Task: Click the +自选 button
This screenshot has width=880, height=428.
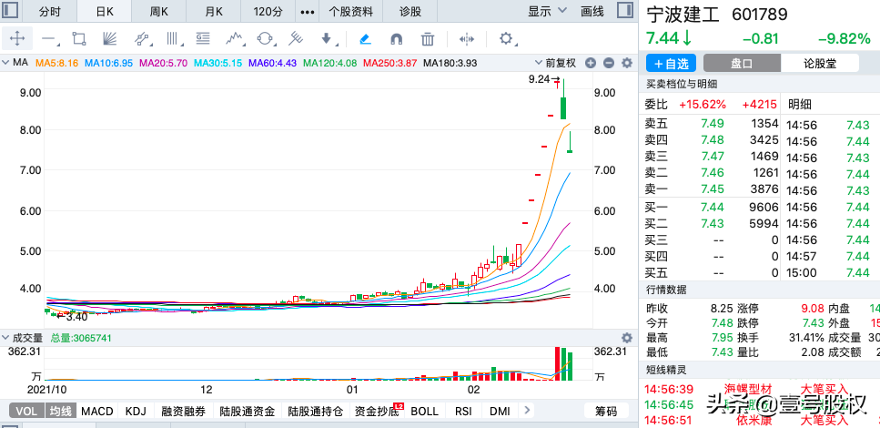Action: [670, 63]
